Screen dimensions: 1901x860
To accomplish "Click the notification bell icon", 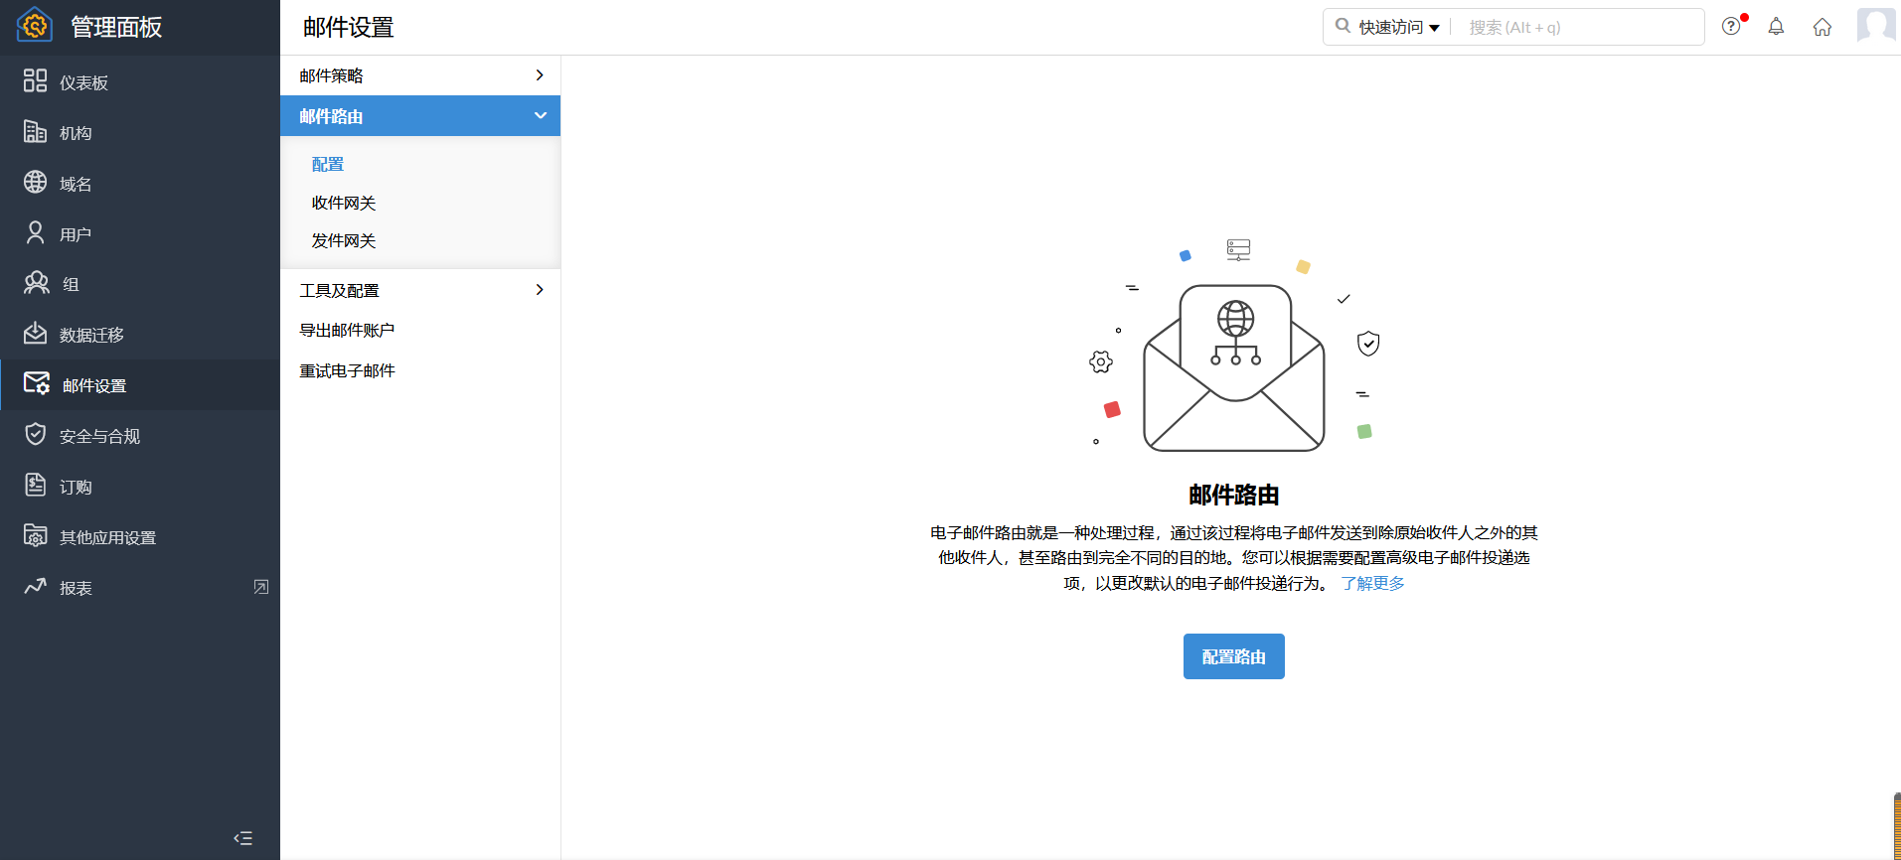I will pos(1776,27).
